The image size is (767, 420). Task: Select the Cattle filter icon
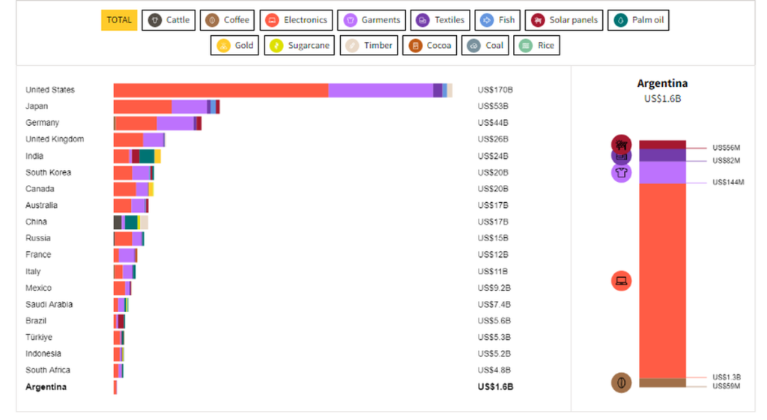155,20
